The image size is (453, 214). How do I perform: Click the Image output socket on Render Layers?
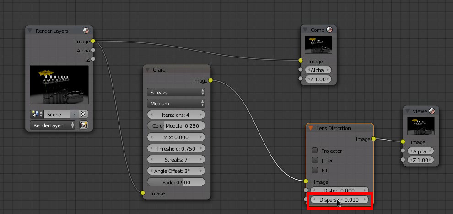[x=93, y=42]
